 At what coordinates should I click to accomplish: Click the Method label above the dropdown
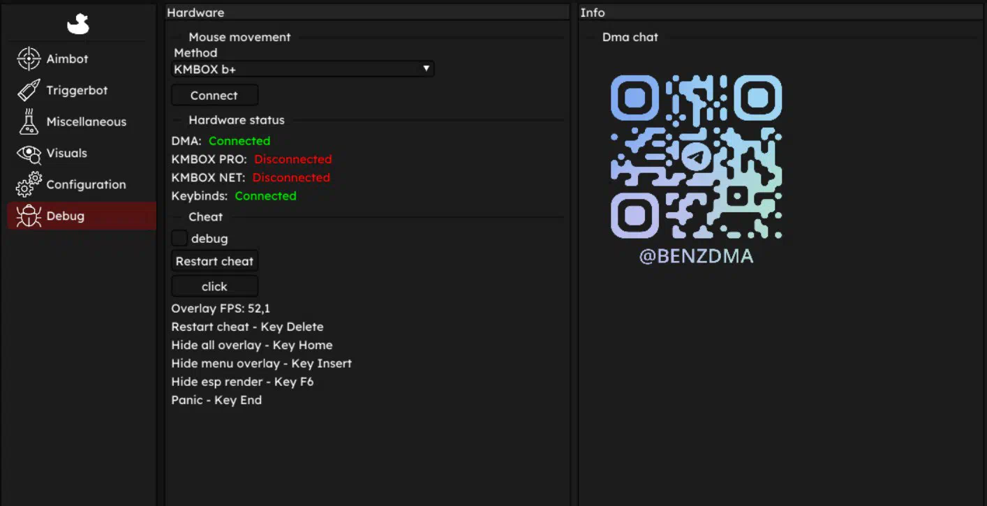pyautogui.click(x=195, y=53)
